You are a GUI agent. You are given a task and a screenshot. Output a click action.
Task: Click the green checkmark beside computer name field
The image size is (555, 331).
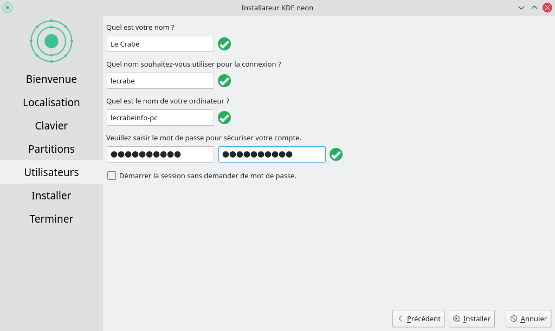224,118
